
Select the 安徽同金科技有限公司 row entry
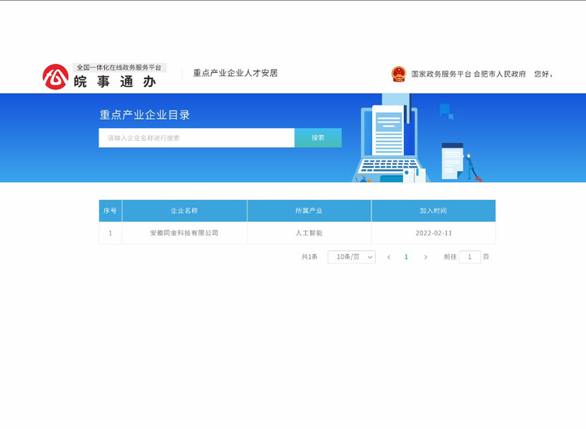pyautogui.click(x=184, y=233)
